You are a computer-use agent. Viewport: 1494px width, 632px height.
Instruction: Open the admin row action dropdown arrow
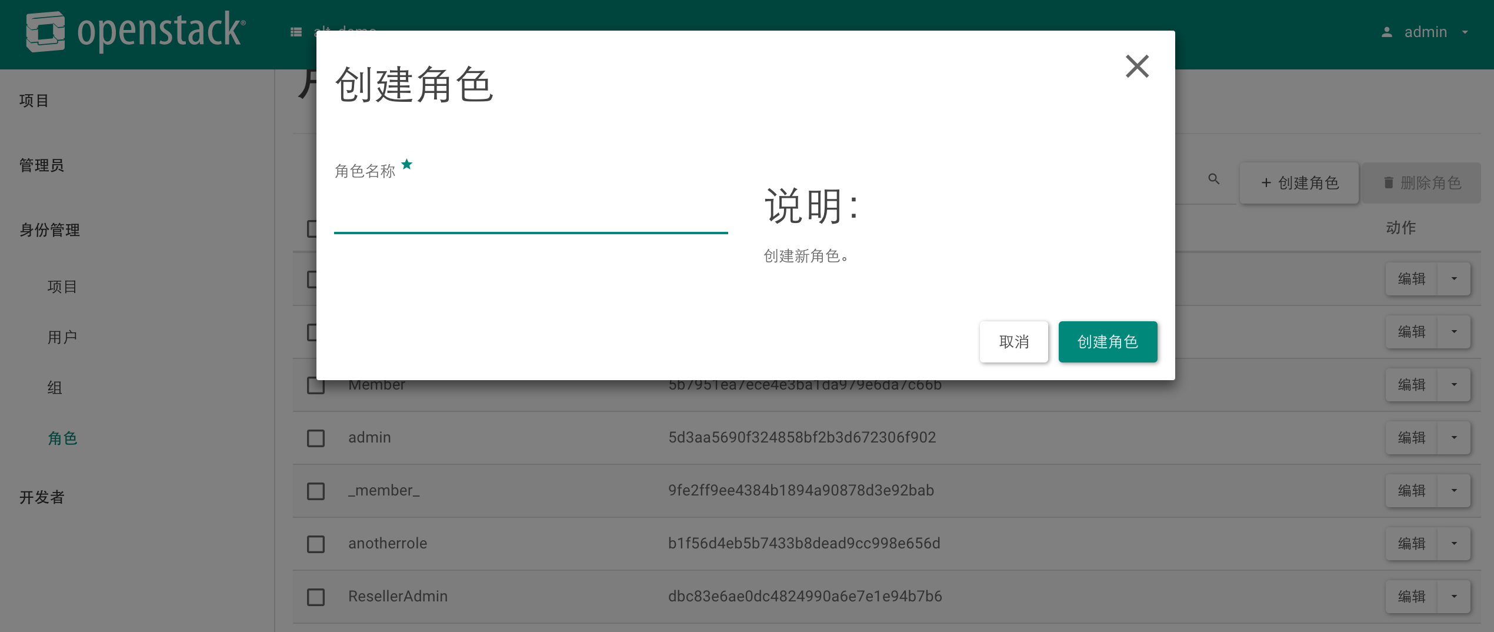click(1454, 438)
